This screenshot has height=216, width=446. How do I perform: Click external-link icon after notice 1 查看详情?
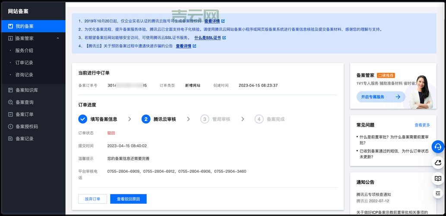223,21
